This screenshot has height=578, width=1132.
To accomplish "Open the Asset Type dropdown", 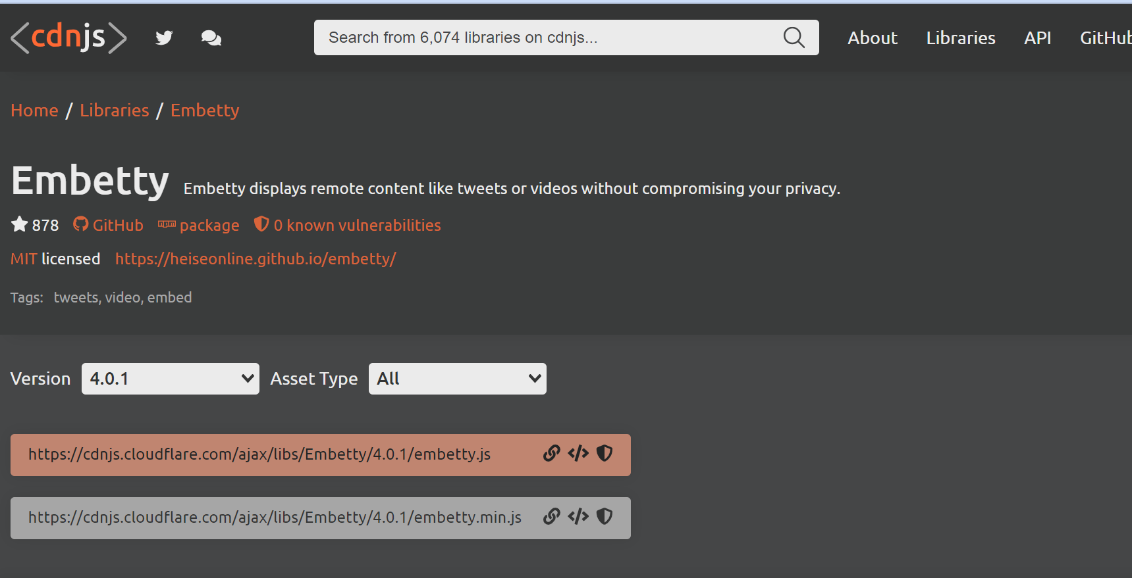I will (x=458, y=379).
